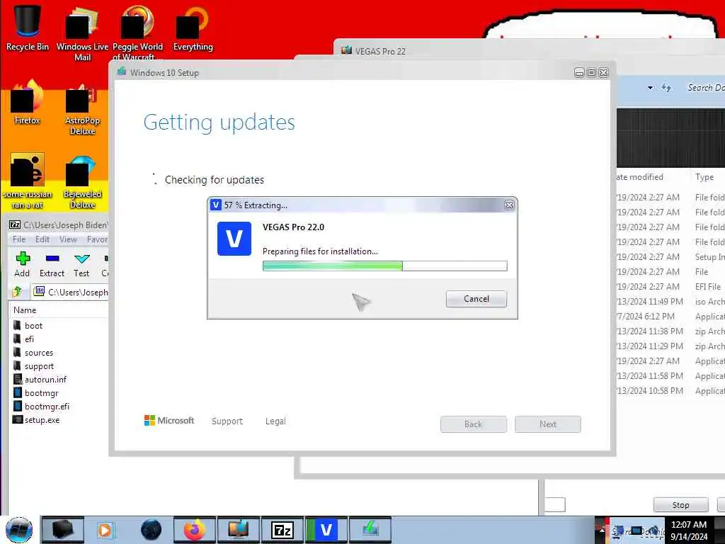Open the address dropdown arrow in Explorer window
725x544 pixels.
650,87
